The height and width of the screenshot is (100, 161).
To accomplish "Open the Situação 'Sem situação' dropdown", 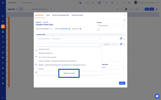I will [111, 26].
